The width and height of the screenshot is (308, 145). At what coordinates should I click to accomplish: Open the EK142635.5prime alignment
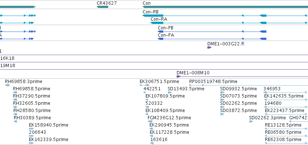[286, 100]
